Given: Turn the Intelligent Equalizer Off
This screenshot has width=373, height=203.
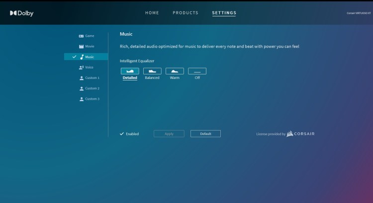Looking at the screenshot, I should point(197,71).
